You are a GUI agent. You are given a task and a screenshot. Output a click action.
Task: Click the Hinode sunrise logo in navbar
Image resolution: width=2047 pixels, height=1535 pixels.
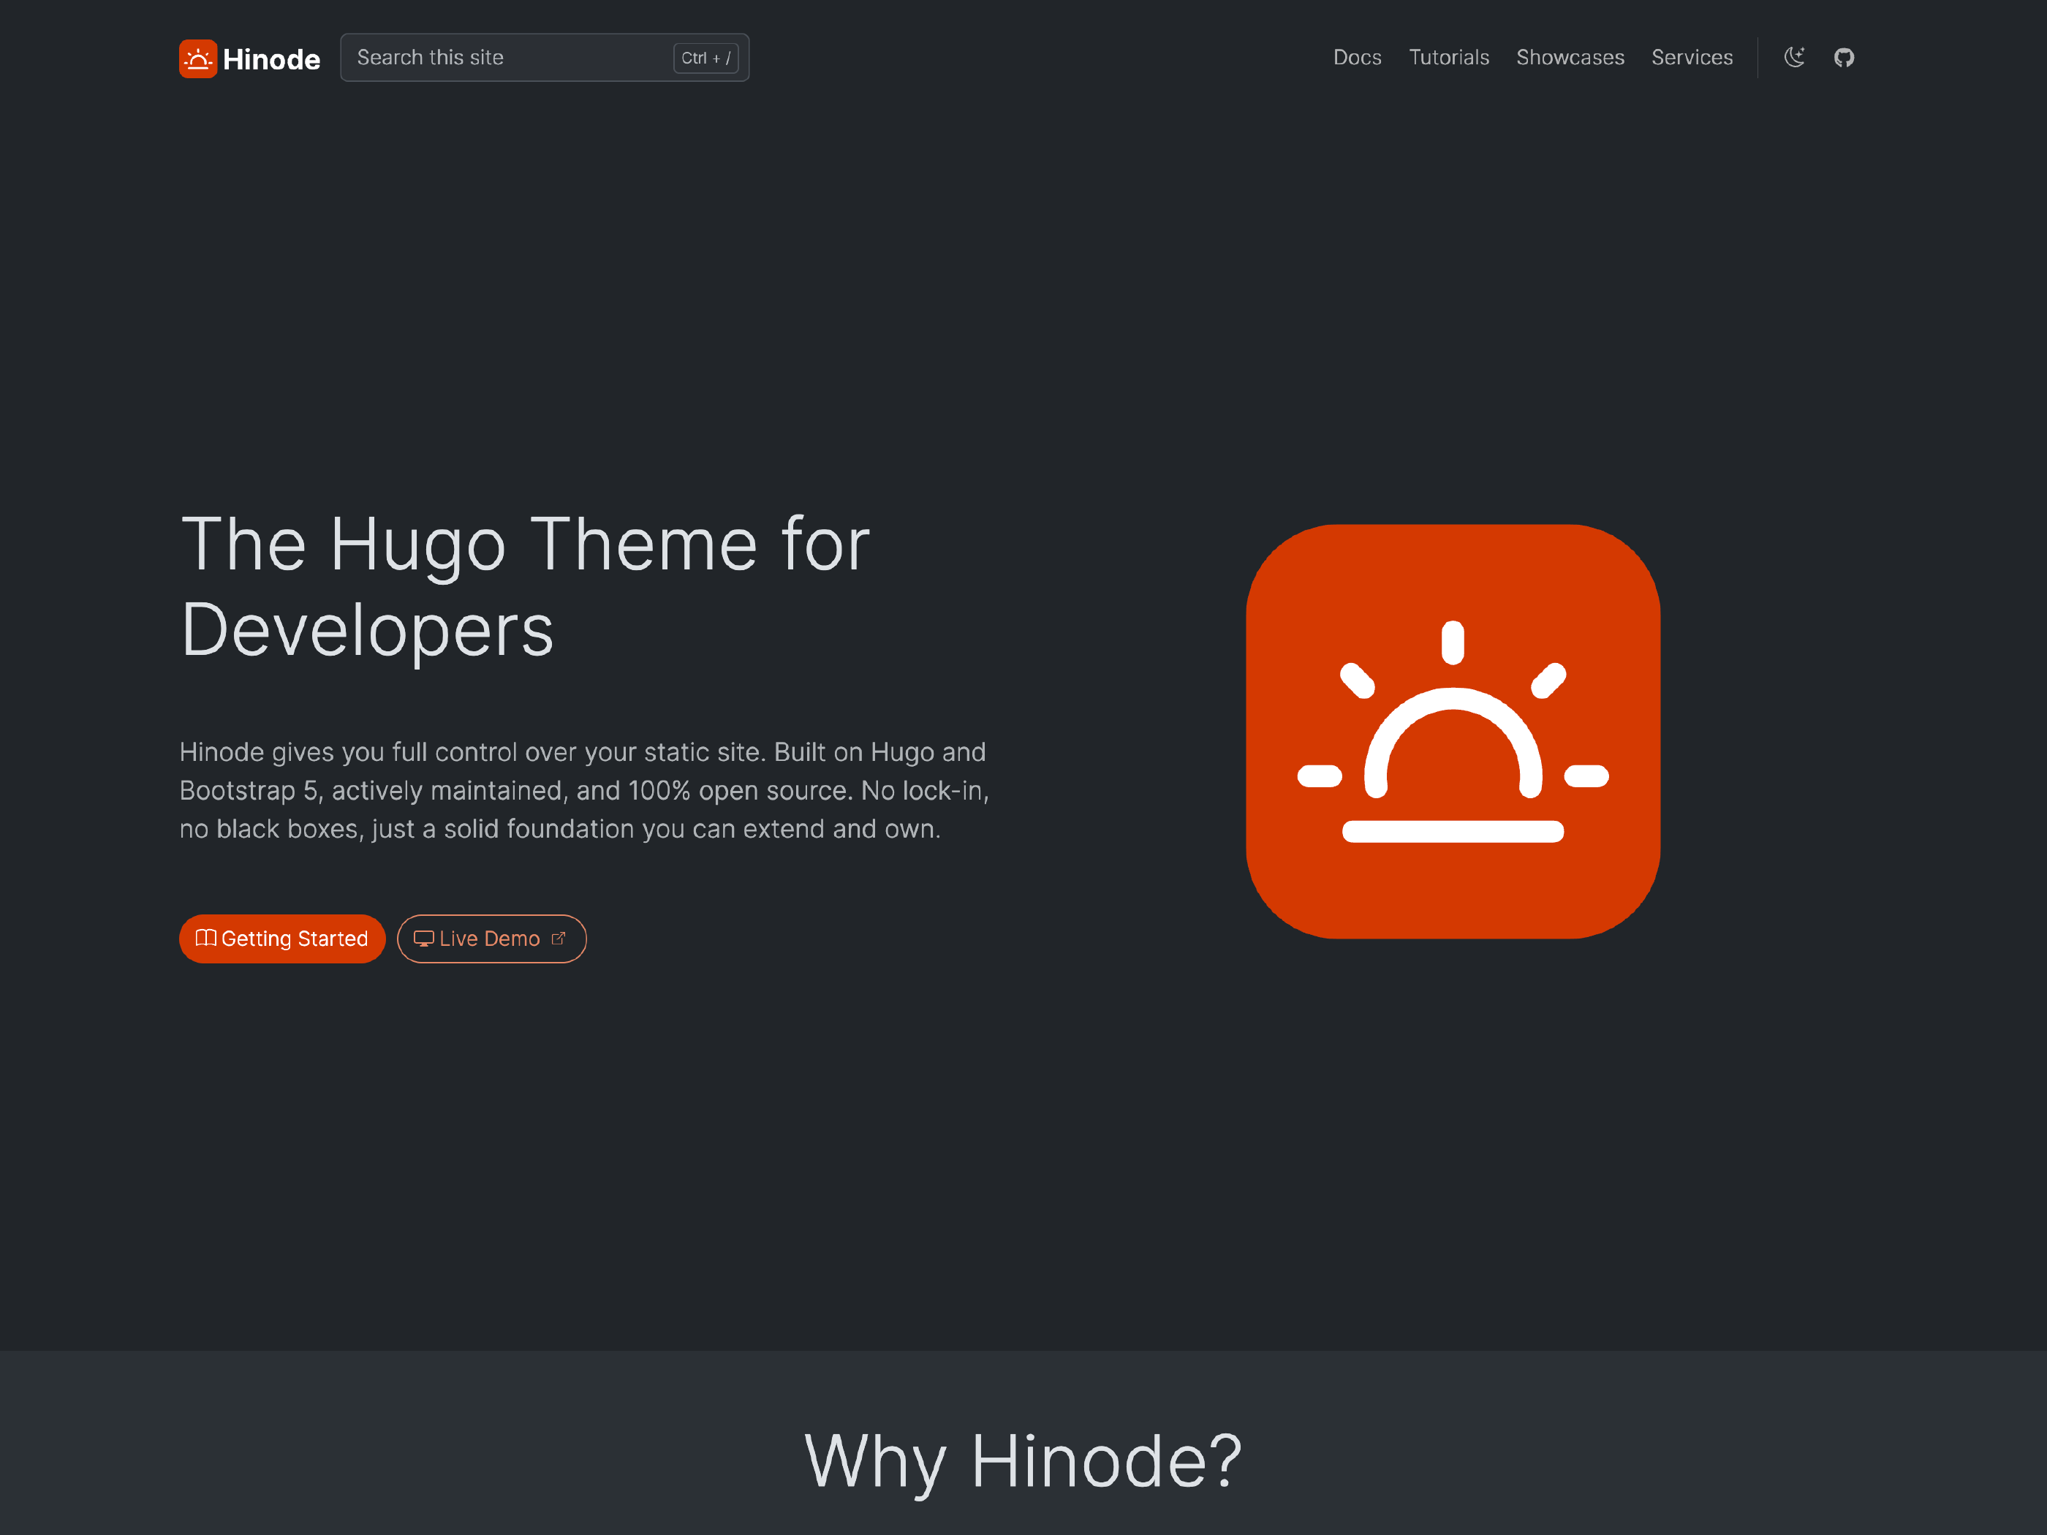[x=198, y=58]
